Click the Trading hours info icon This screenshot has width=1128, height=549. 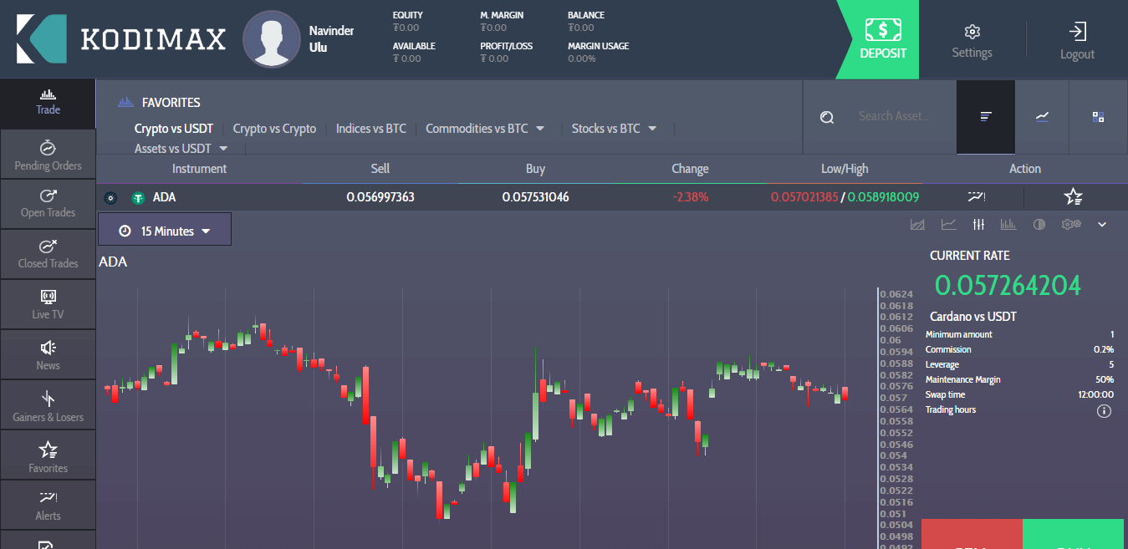point(1104,410)
